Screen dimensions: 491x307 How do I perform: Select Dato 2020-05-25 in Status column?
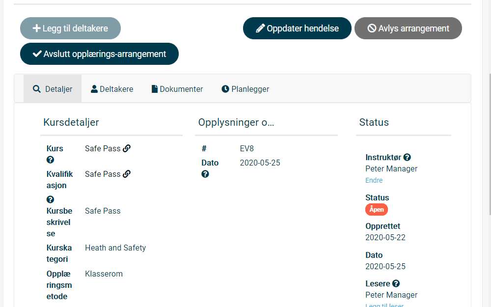(x=385, y=266)
